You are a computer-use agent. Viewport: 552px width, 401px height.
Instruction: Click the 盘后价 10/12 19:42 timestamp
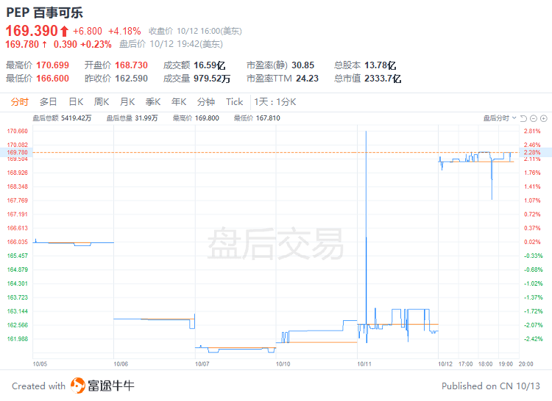[171, 44]
